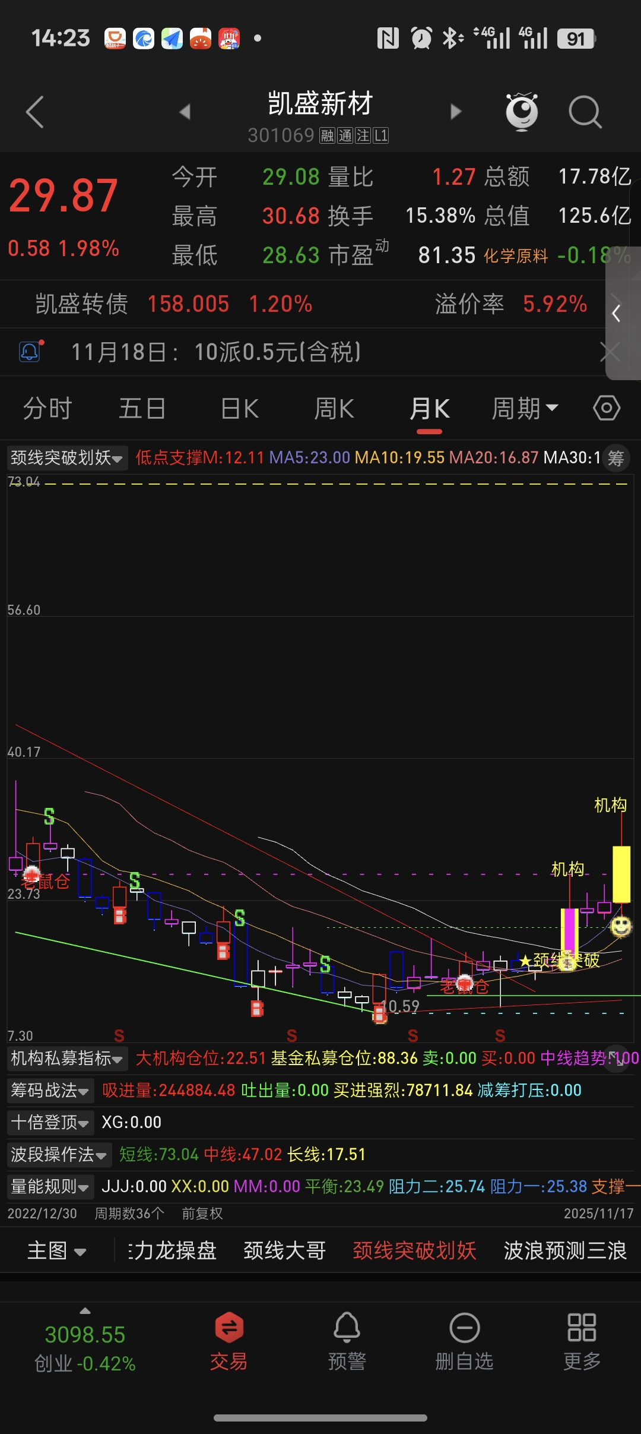This screenshot has height=1434, width=641.
Task: Select the 月K chart tab
Action: (x=429, y=409)
